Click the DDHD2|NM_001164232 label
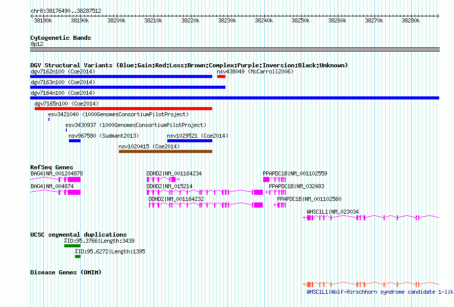Viewport: 454px width, 307px height. (176, 199)
